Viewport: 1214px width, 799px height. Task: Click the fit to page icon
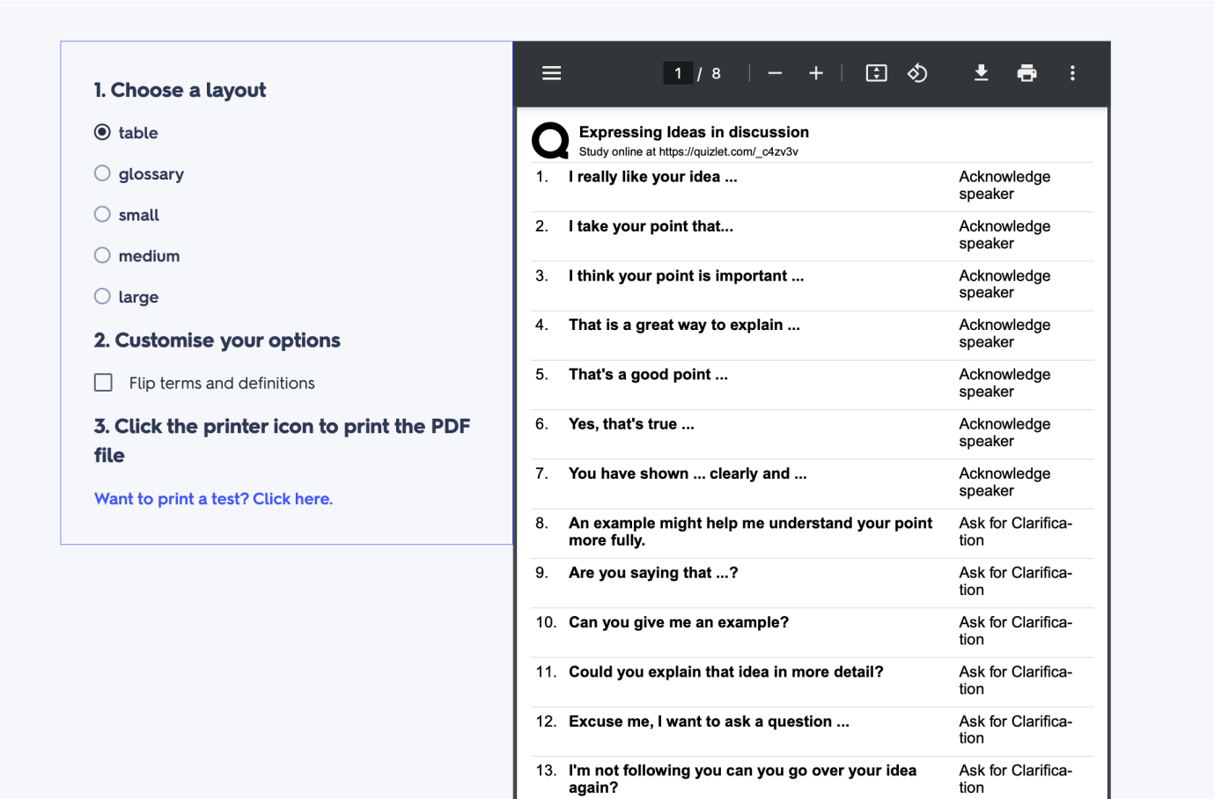point(876,73)
